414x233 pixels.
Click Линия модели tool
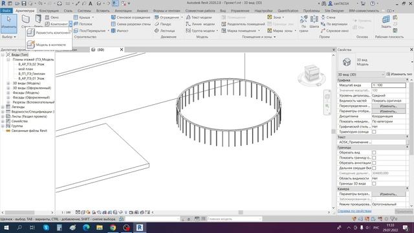click(x=200, y=24)
